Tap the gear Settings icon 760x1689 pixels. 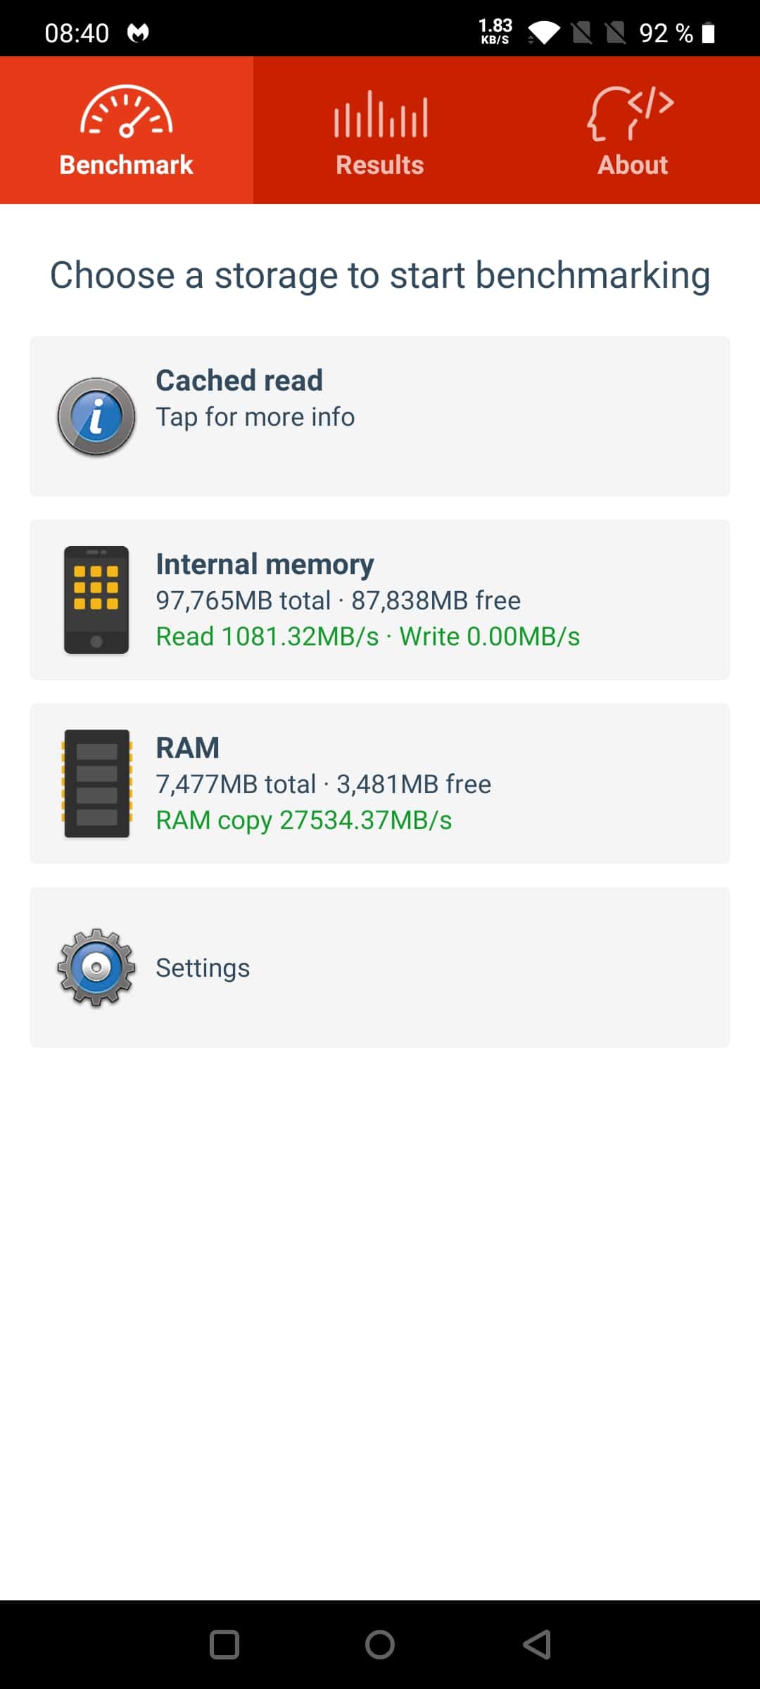tap(96, 967)
